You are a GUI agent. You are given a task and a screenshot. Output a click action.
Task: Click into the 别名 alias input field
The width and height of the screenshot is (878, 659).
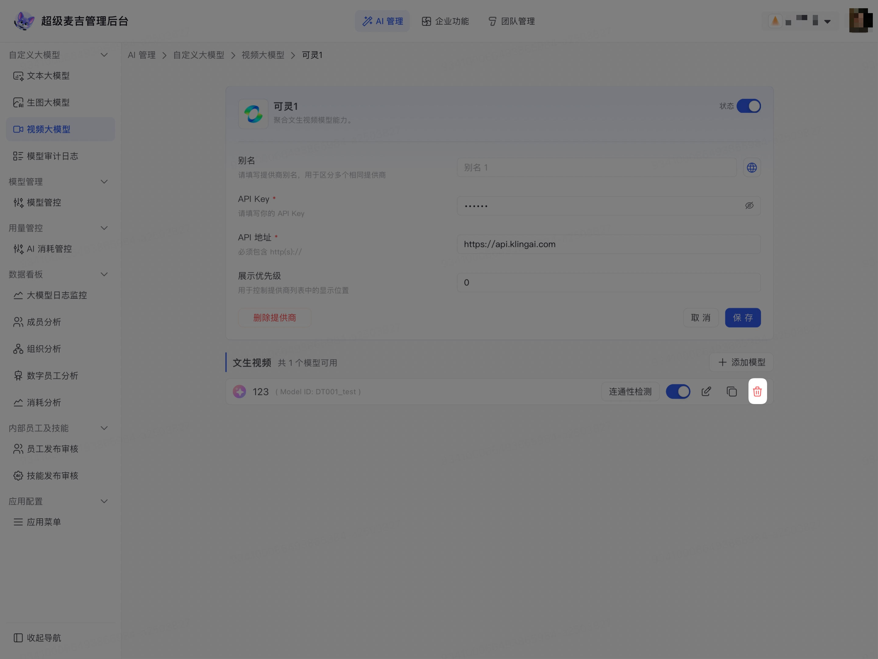(597, 168)
